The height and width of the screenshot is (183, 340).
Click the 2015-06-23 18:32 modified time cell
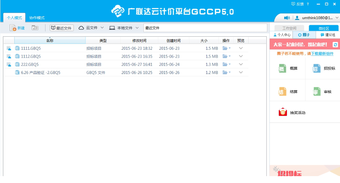pyautogui.click(x=137, y=48)
